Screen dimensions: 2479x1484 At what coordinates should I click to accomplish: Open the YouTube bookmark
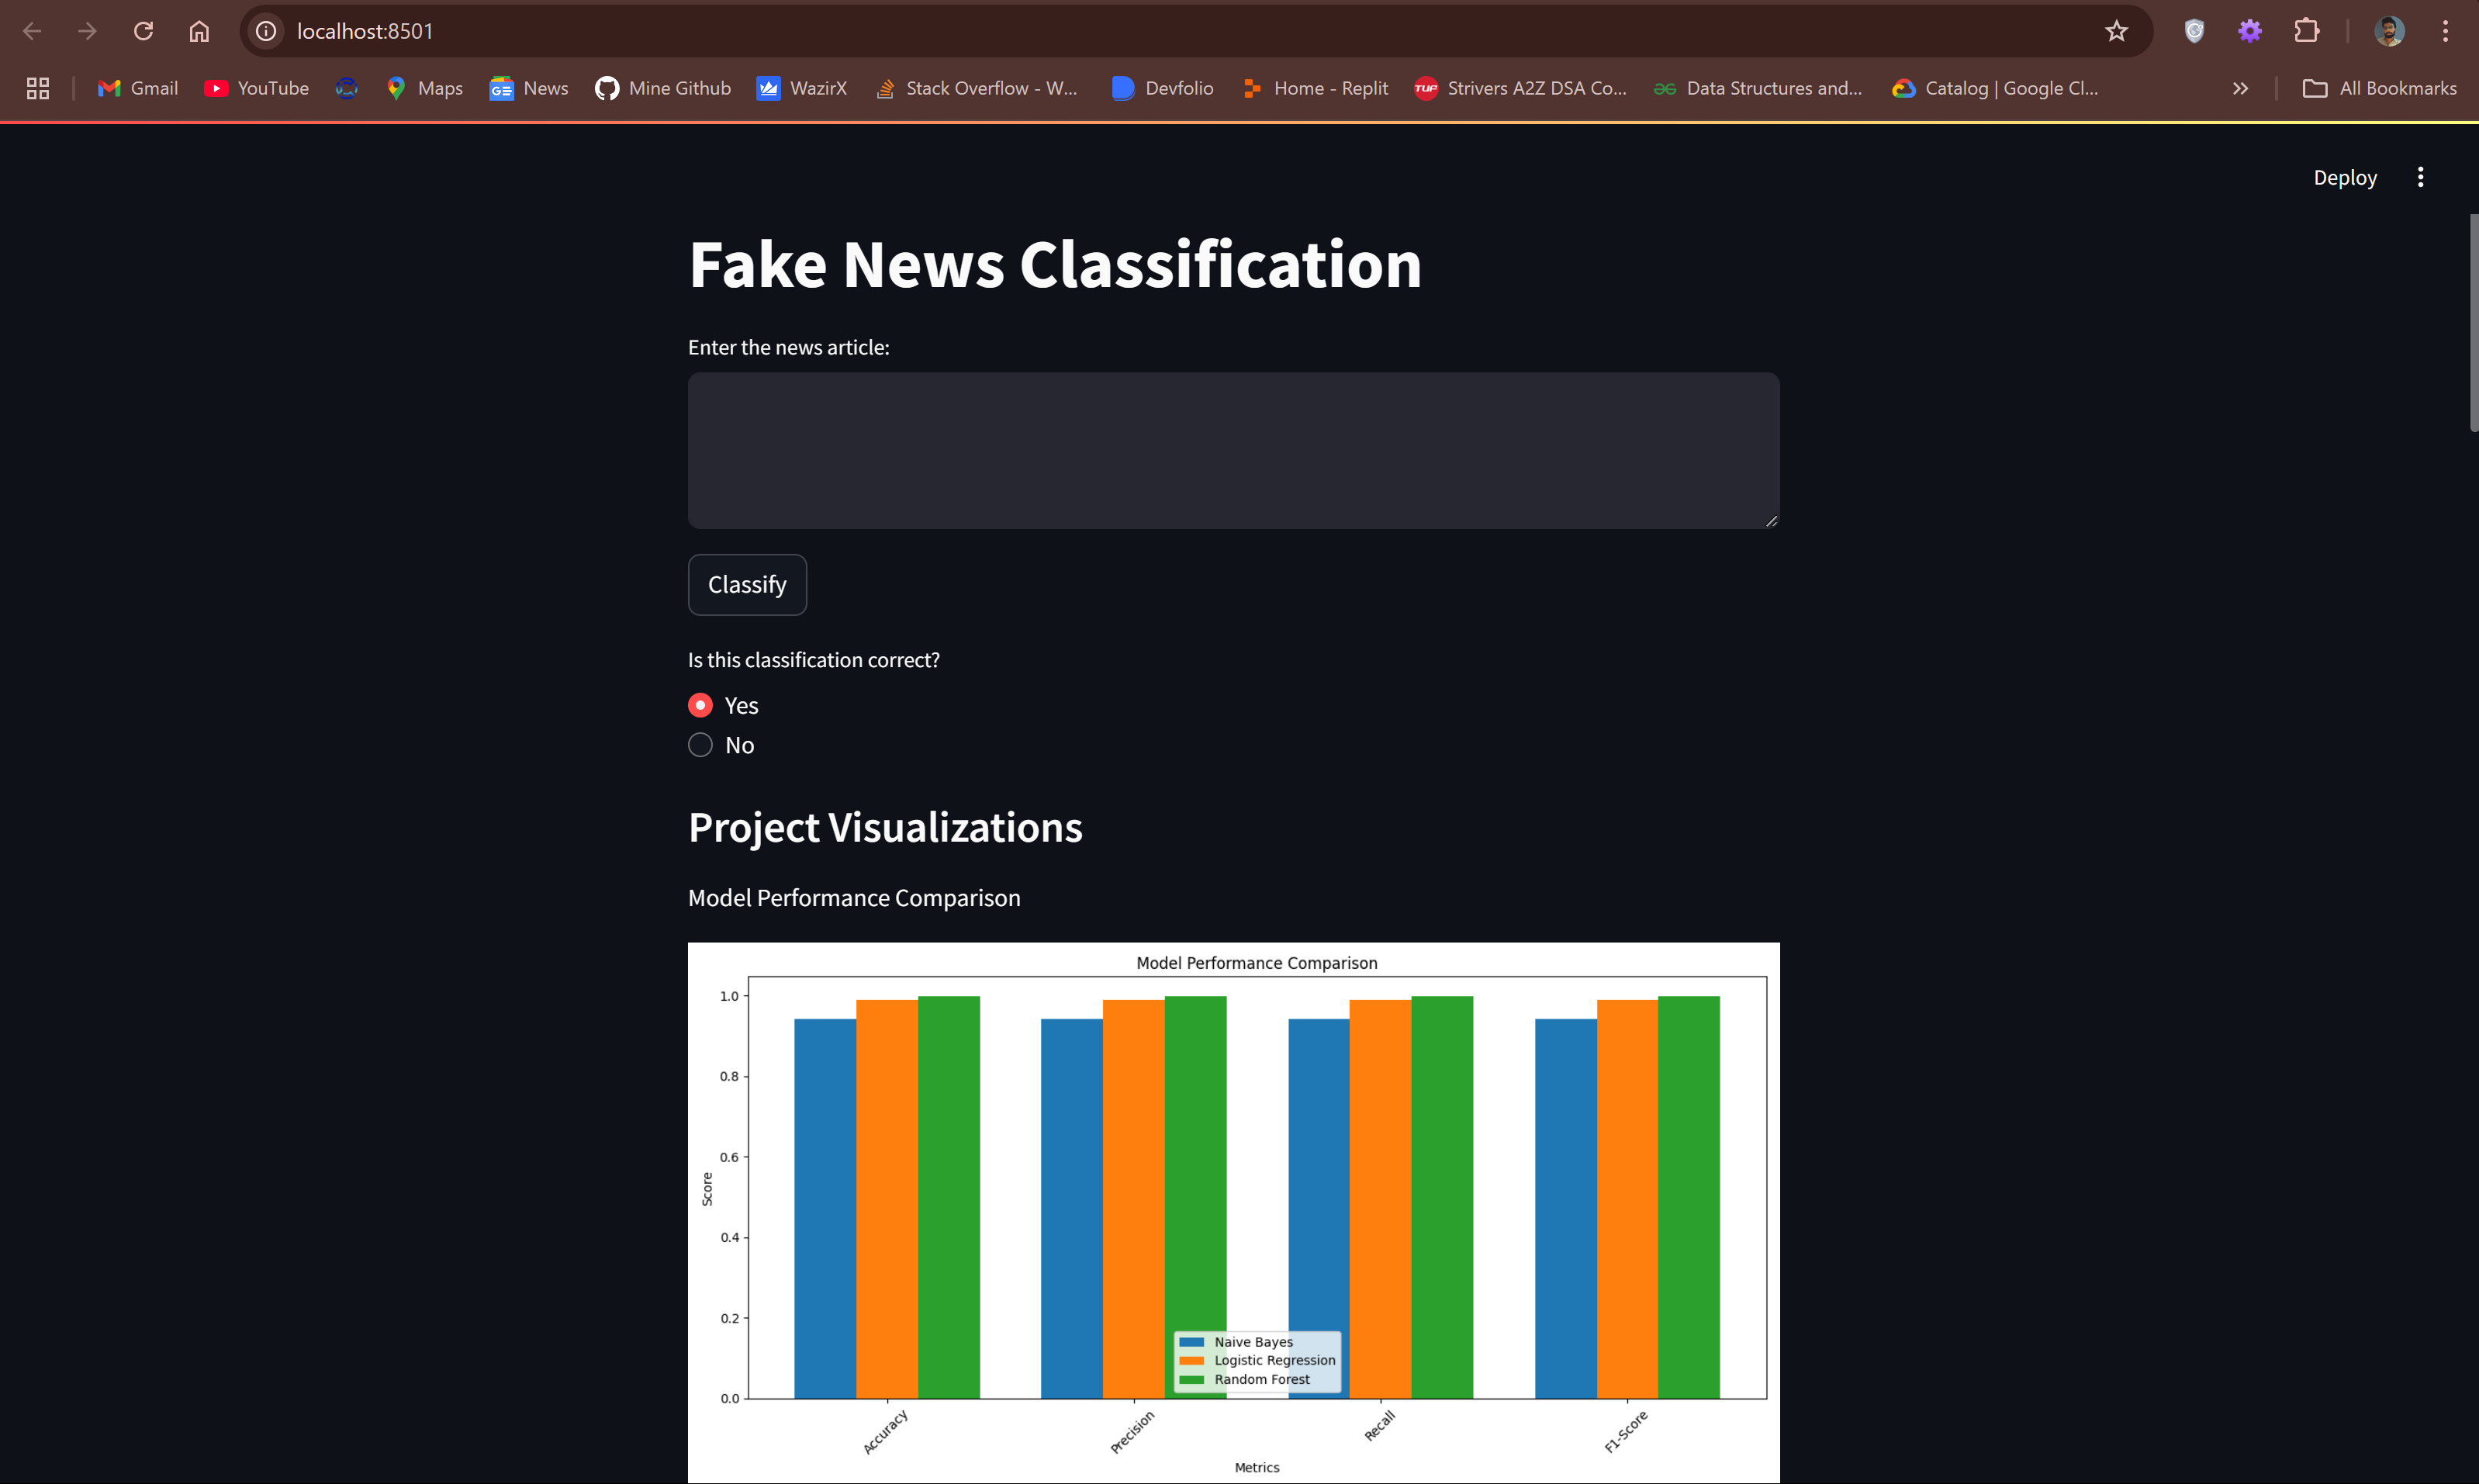pos(257,88)
